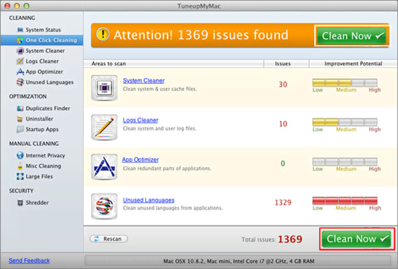Open Large Files section
Image resolution: width=398 pixels, height=269 pixels.
(39, 176)
